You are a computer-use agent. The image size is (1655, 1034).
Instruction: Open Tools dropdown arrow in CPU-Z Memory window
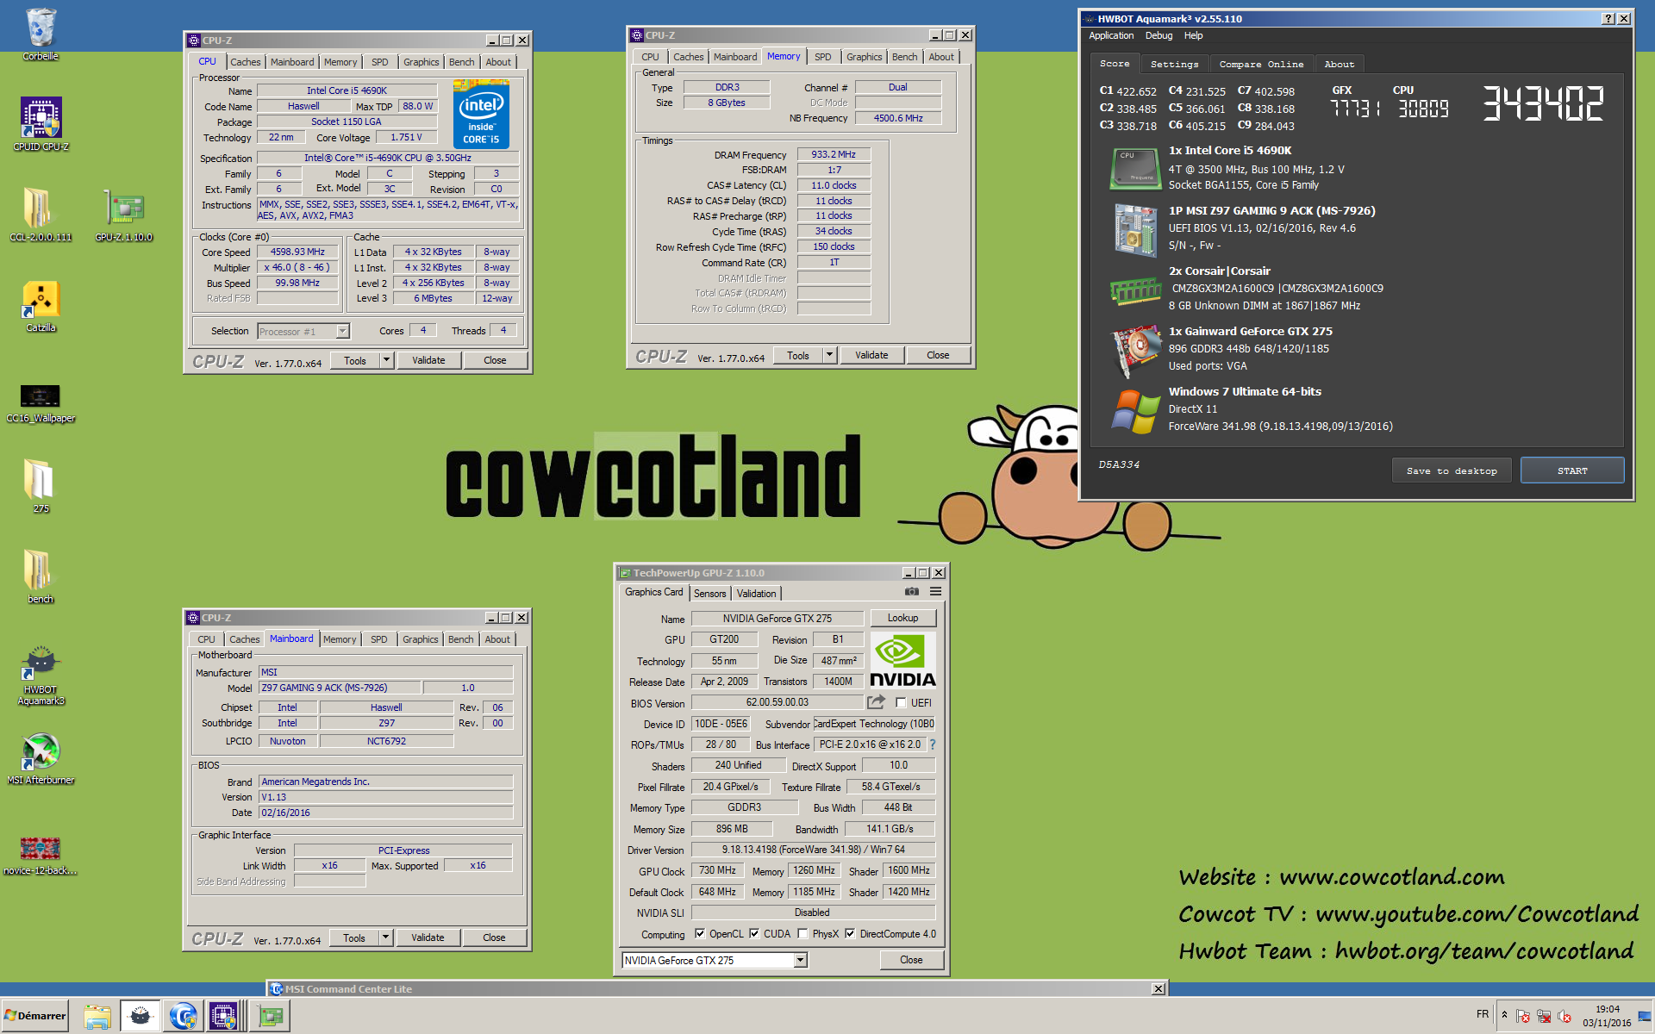tap(829, 355)
